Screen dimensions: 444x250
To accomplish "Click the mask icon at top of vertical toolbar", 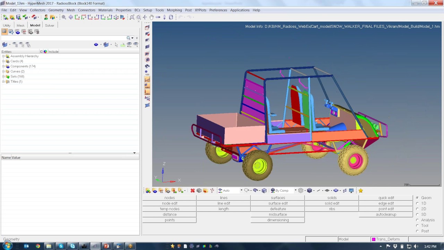I will [x=147, y=27].
